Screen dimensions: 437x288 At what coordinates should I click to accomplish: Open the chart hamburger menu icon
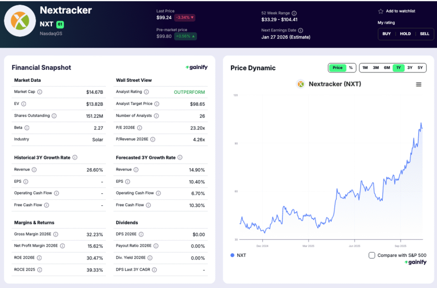click(419, 84)
